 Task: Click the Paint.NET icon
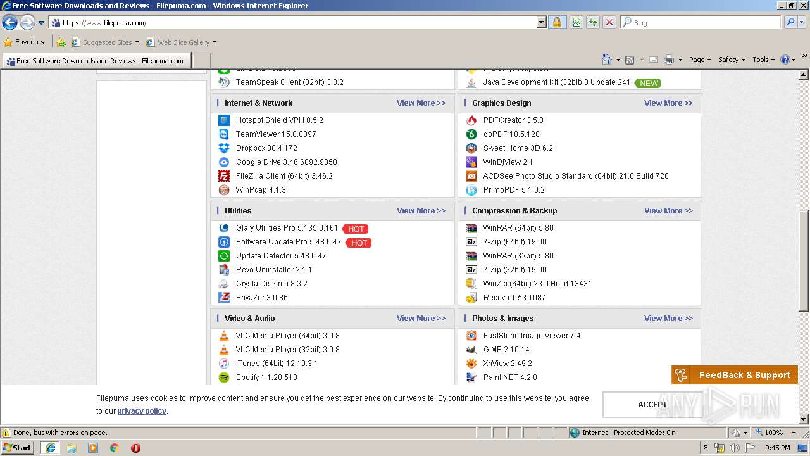pyautogui.click(x=471, y=377)
